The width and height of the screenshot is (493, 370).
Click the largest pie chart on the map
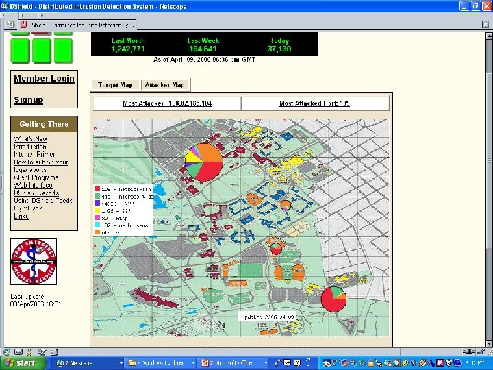pyautogui.click(x=204, y=162)
